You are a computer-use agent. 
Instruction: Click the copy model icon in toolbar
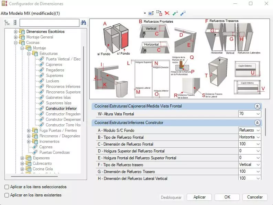coord(159,13)
